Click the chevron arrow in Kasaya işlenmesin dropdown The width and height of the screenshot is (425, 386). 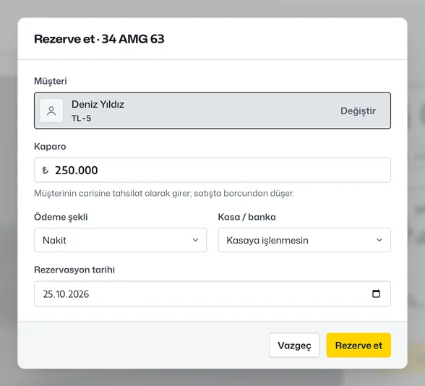coord(379,240)
